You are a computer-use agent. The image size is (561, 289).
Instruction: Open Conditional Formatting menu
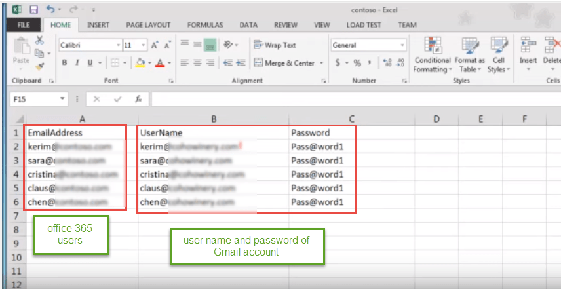pyautogui.click(x=433, y=55)
